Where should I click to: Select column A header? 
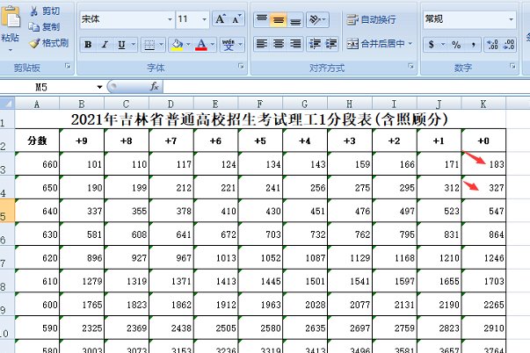37,104
